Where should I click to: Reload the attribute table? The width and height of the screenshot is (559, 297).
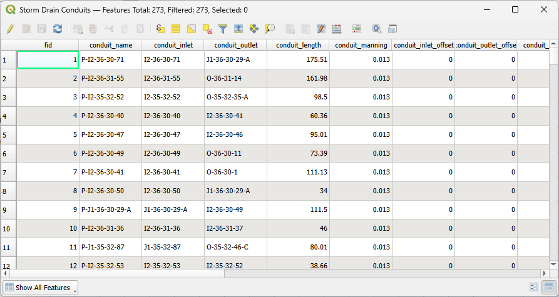point(58,29)
